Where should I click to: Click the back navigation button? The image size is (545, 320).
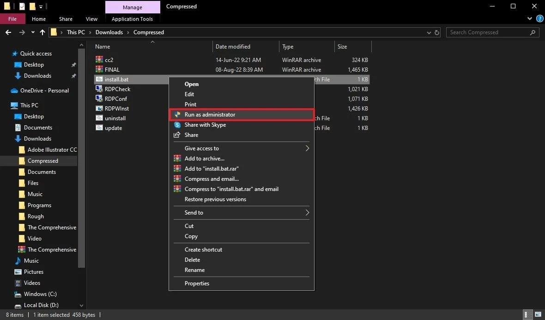[8, 32]
